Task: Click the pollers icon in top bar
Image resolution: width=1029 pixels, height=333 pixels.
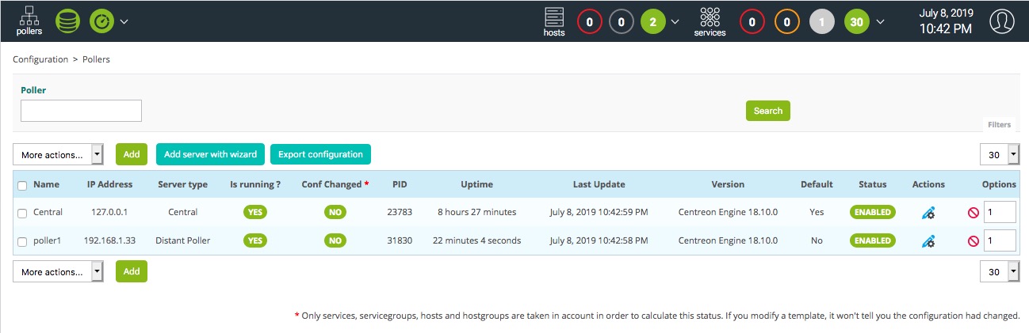Action: point(29,21)
